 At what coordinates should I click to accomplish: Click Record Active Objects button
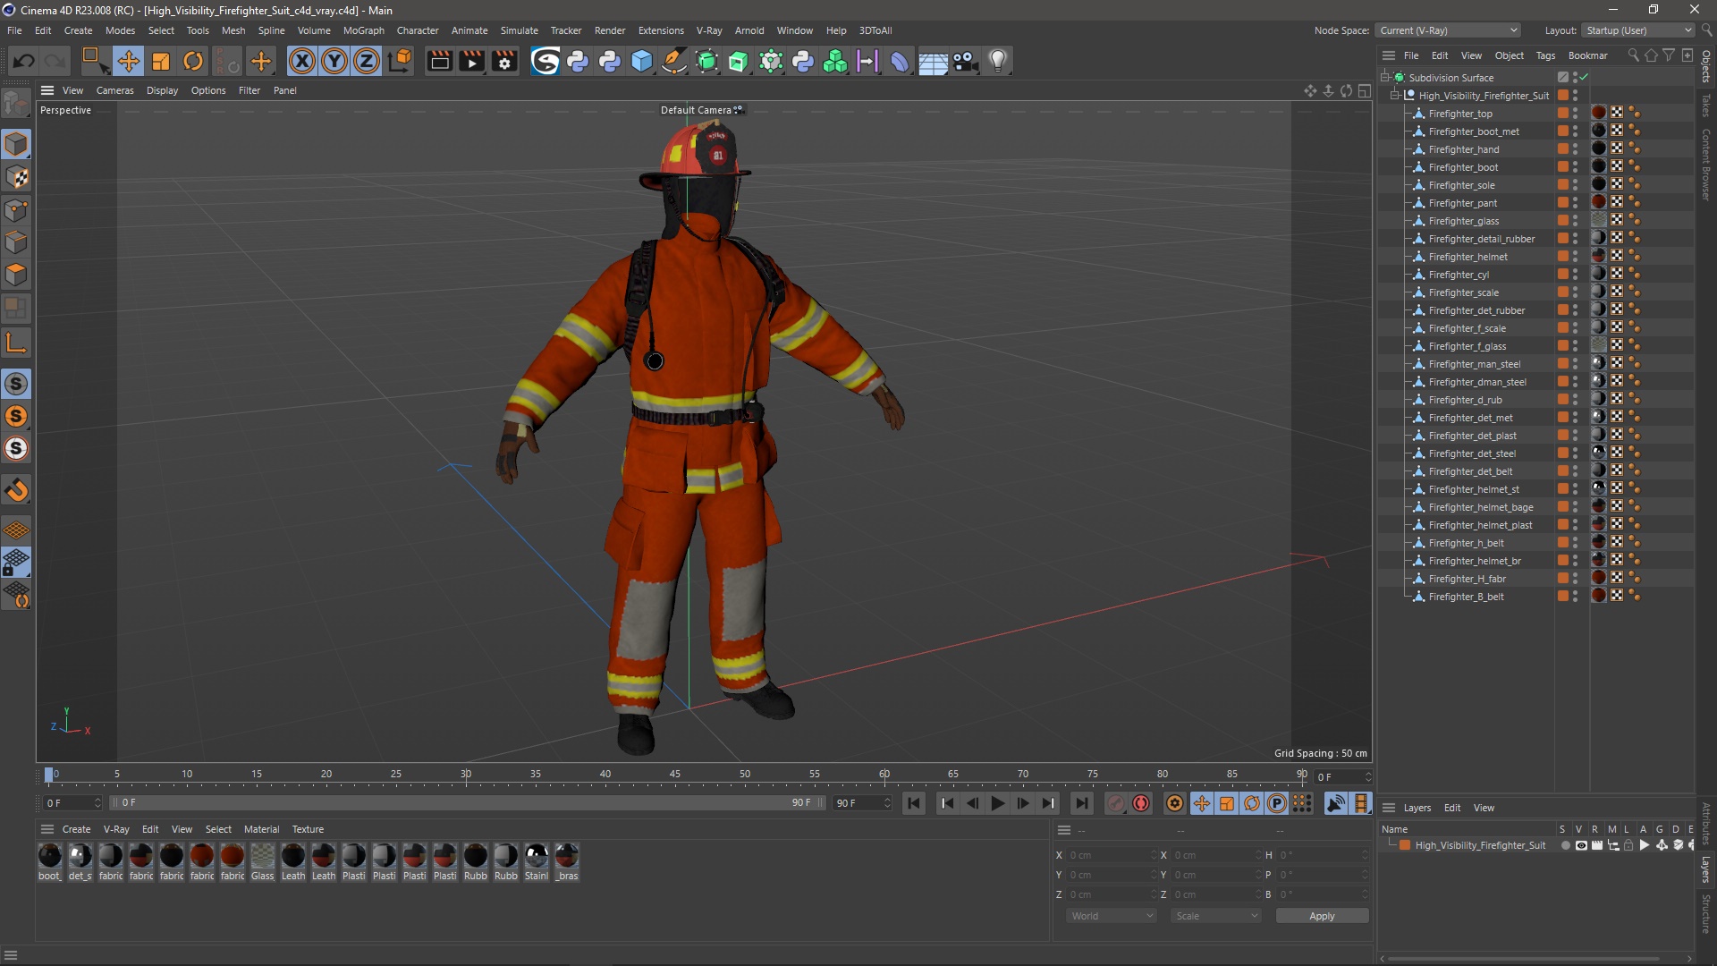1116,803
